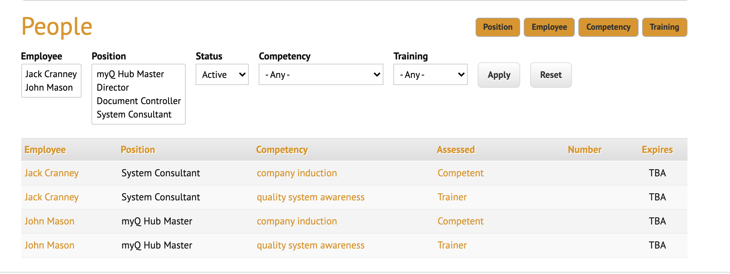Click Competent link in John Mason row
This screenshot has width=730, height=274.
tap(460, 221)
